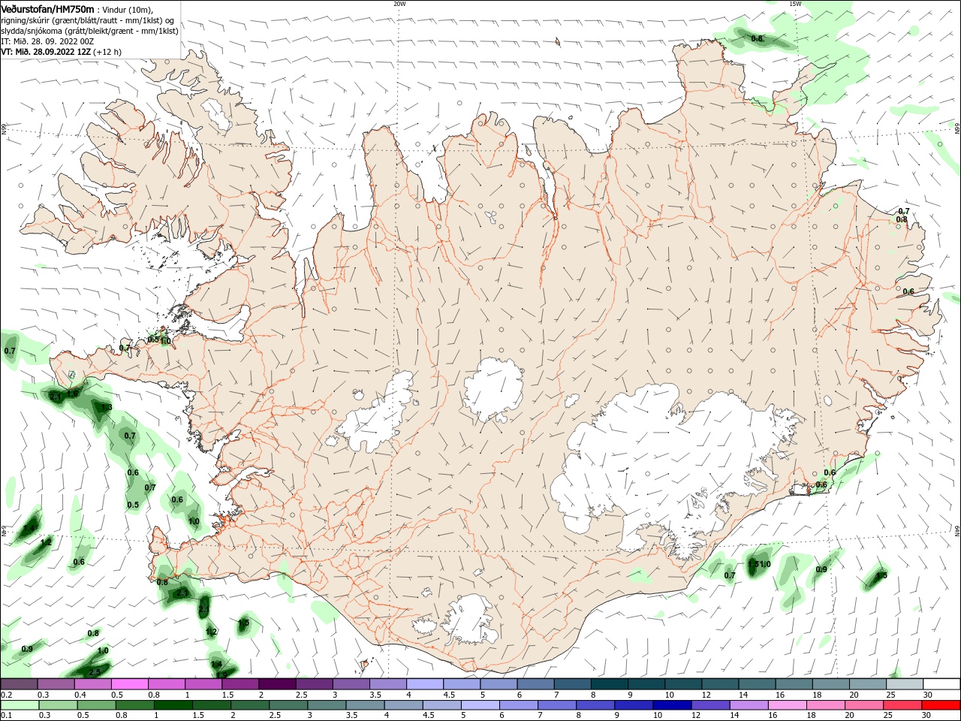The image size is (961, 721).
Task: Pick the darkest purple snow swatch between 2 and 2.5
Action: pos(277,684)
